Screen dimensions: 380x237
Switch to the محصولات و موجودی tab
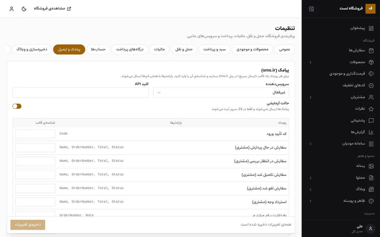252,49
